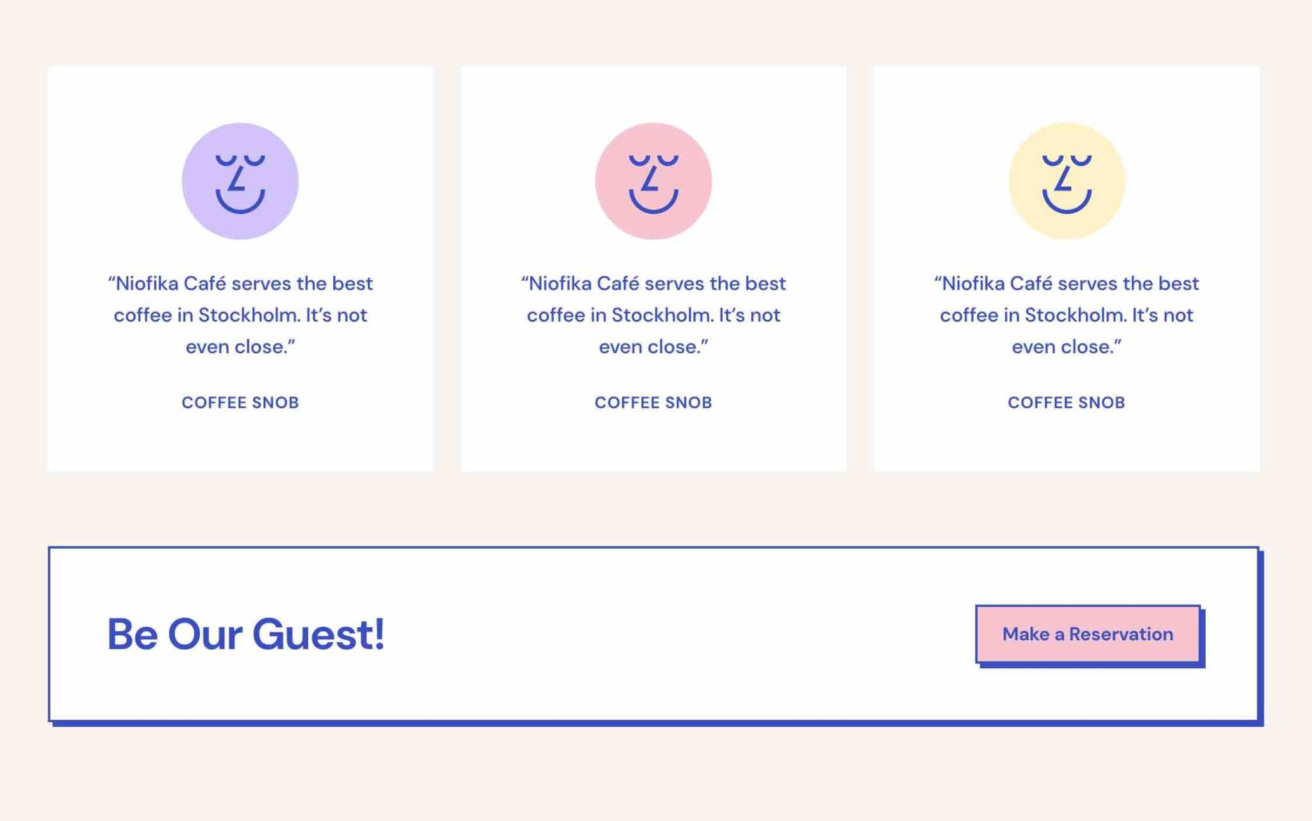Click "It's not" in the pink-face testimonial
Viewport: 1312px width, 821px height.
point(750,315)
